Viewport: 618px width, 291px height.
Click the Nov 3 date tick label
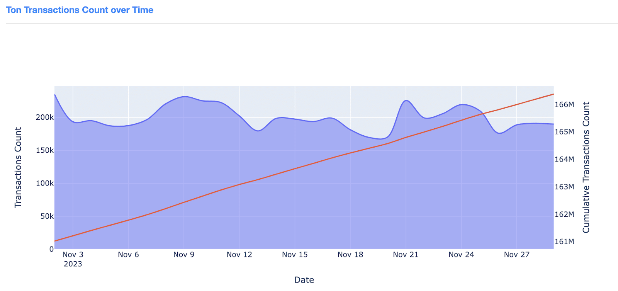click(x=73, y=255)
